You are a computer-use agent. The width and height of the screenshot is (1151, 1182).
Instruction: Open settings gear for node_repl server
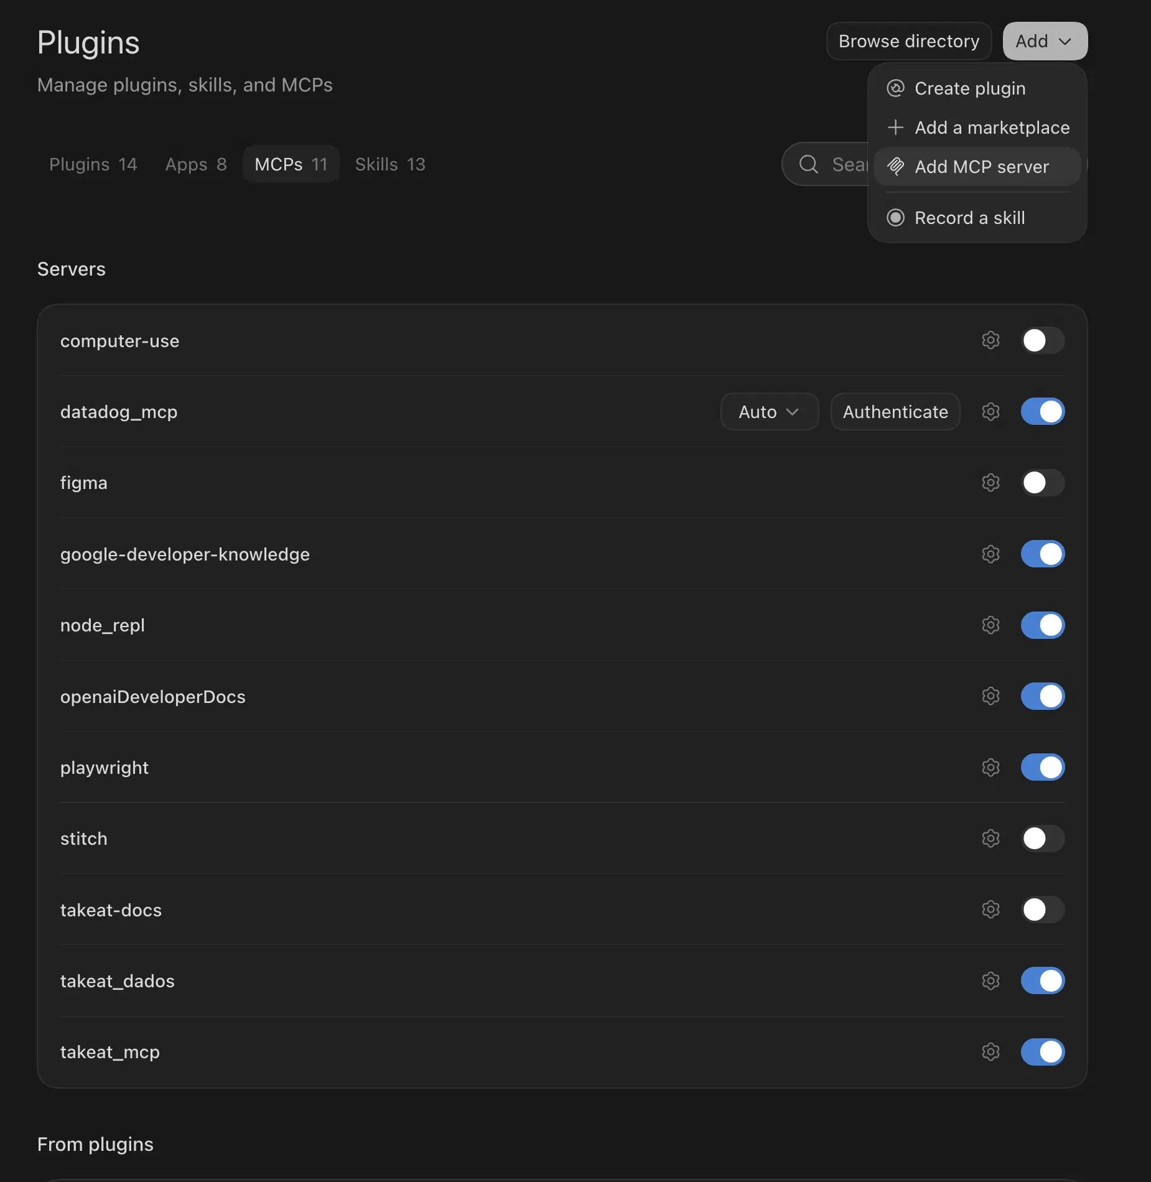[990, 625]
